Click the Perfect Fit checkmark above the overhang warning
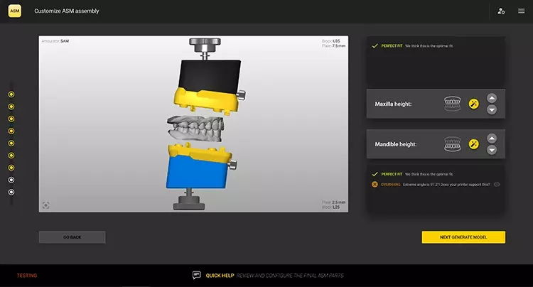 point(375,174)
